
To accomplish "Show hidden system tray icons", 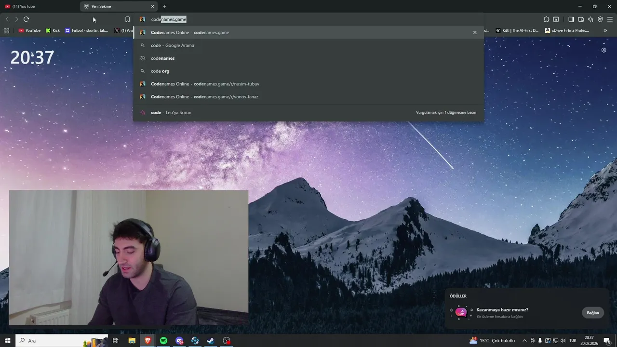I will [x=524, y=341].
